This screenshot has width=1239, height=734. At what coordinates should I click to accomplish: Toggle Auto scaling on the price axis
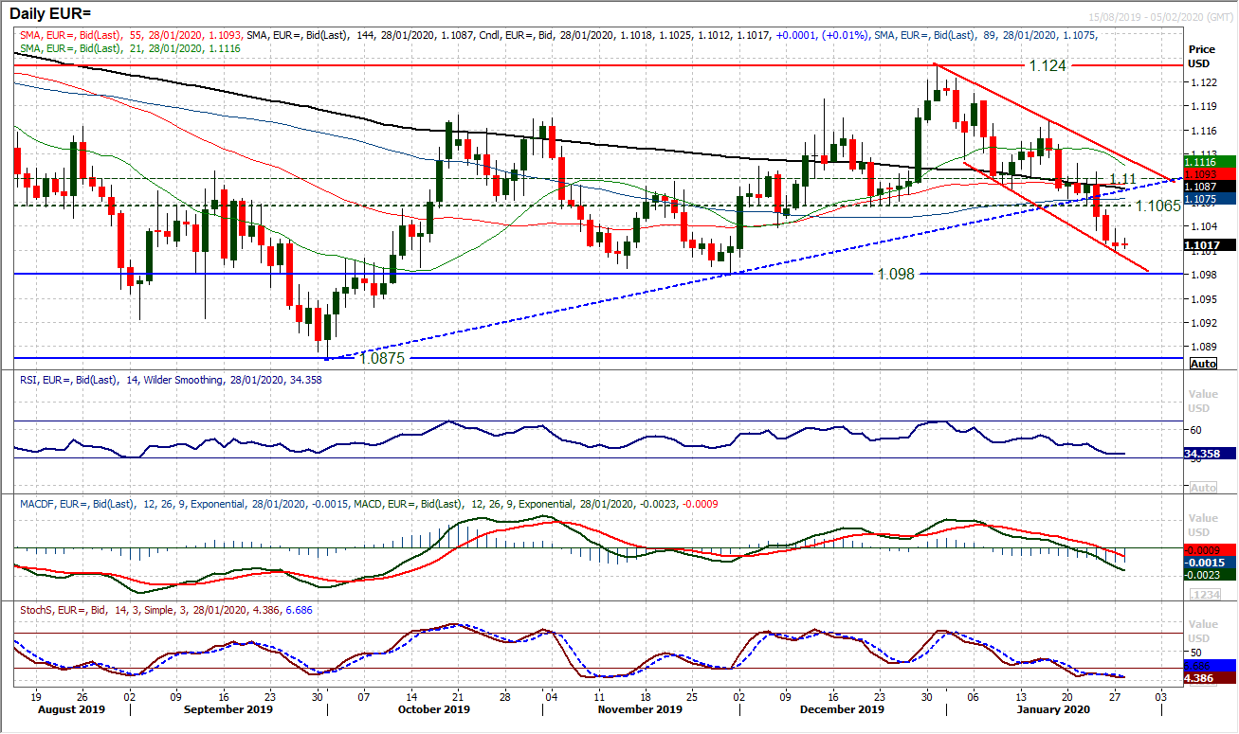click(x=1201, y=364)
